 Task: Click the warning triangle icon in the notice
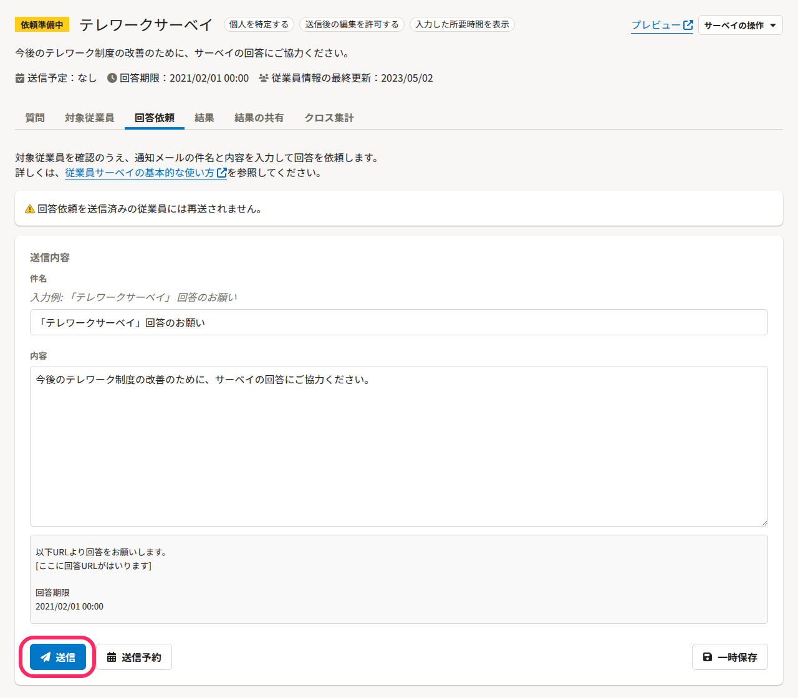pyautogui.click(x=29, y=209)
